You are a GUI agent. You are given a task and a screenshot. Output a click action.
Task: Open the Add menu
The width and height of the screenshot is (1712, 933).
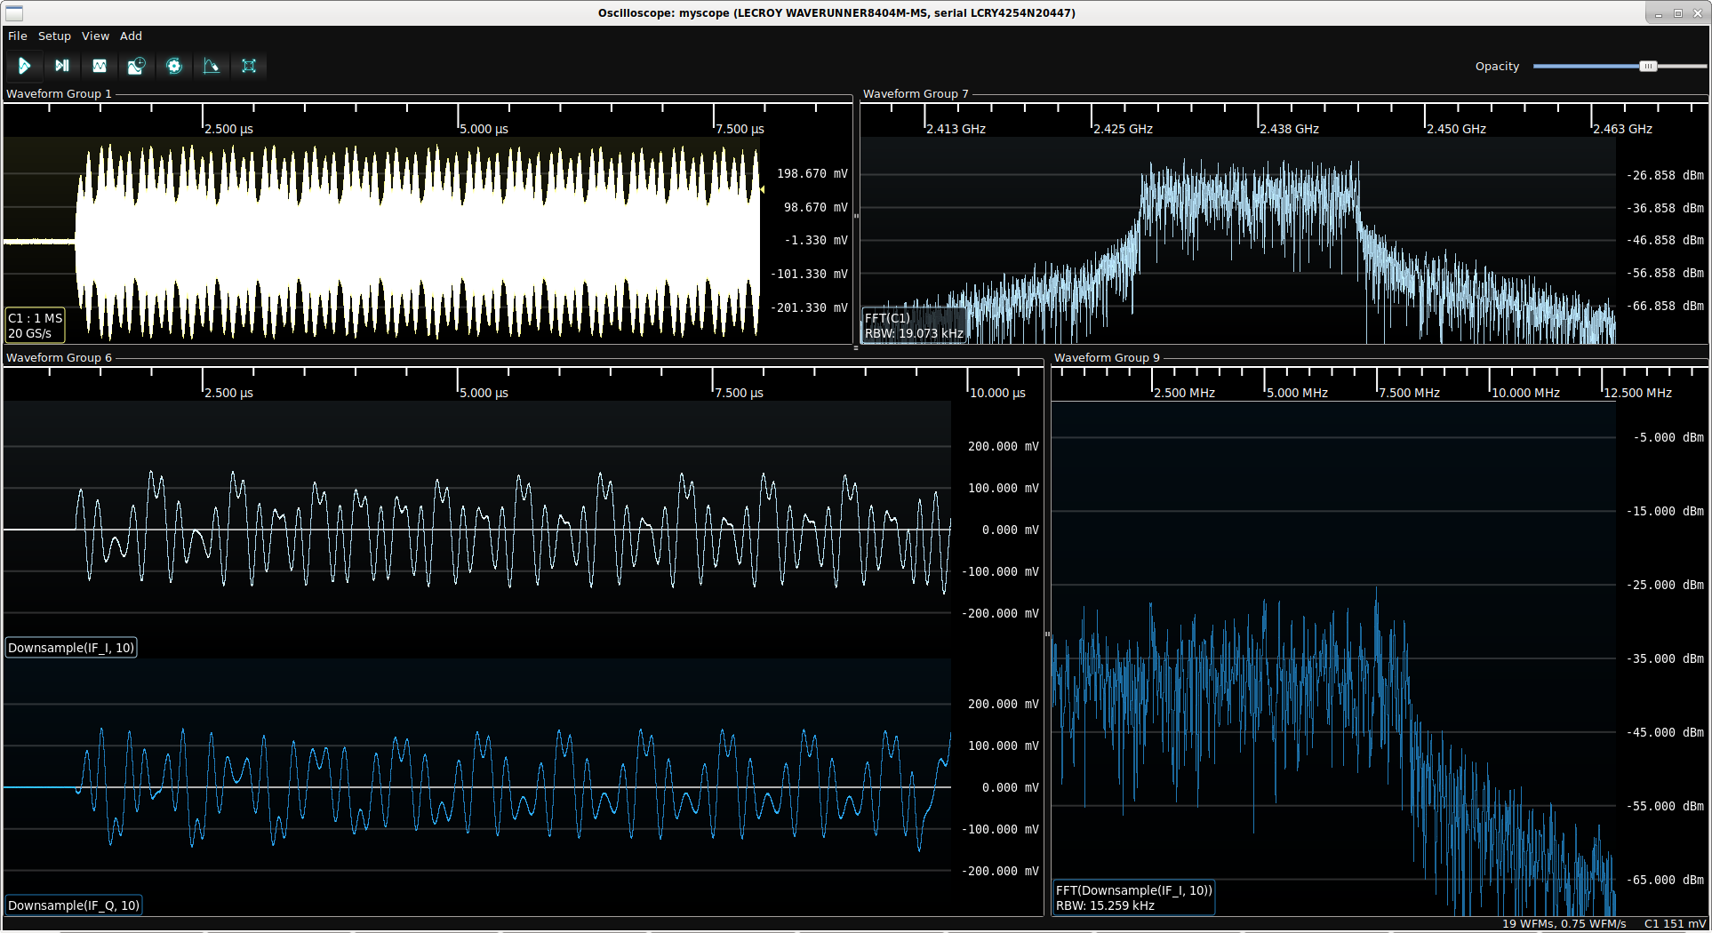click(131, 36)
